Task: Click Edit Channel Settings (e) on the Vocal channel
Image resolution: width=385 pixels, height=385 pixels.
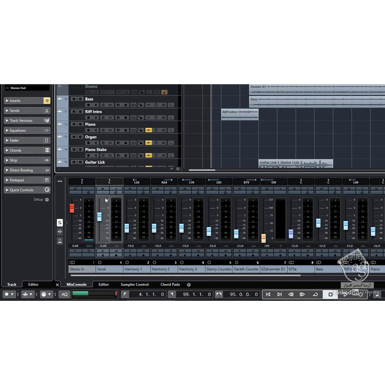Action: (116, 193)
